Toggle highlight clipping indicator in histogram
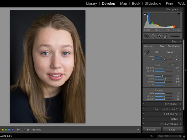187x140 pixels. 179,14
